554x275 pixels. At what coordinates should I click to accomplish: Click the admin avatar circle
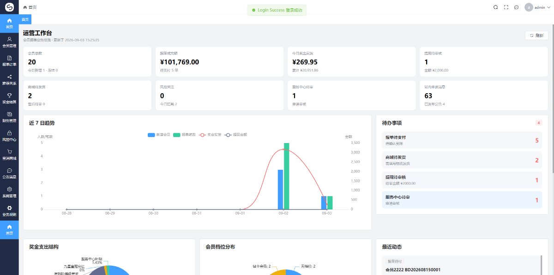click(529, 7)
